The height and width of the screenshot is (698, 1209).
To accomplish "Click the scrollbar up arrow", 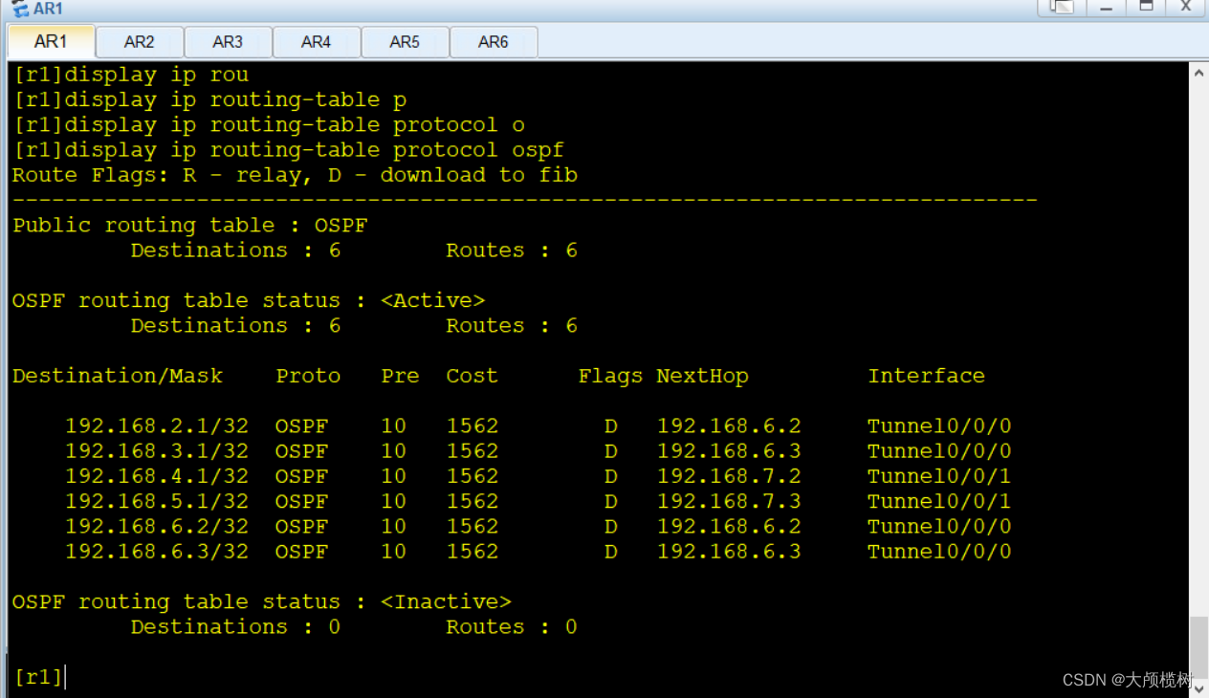I will click(1198, 73).
